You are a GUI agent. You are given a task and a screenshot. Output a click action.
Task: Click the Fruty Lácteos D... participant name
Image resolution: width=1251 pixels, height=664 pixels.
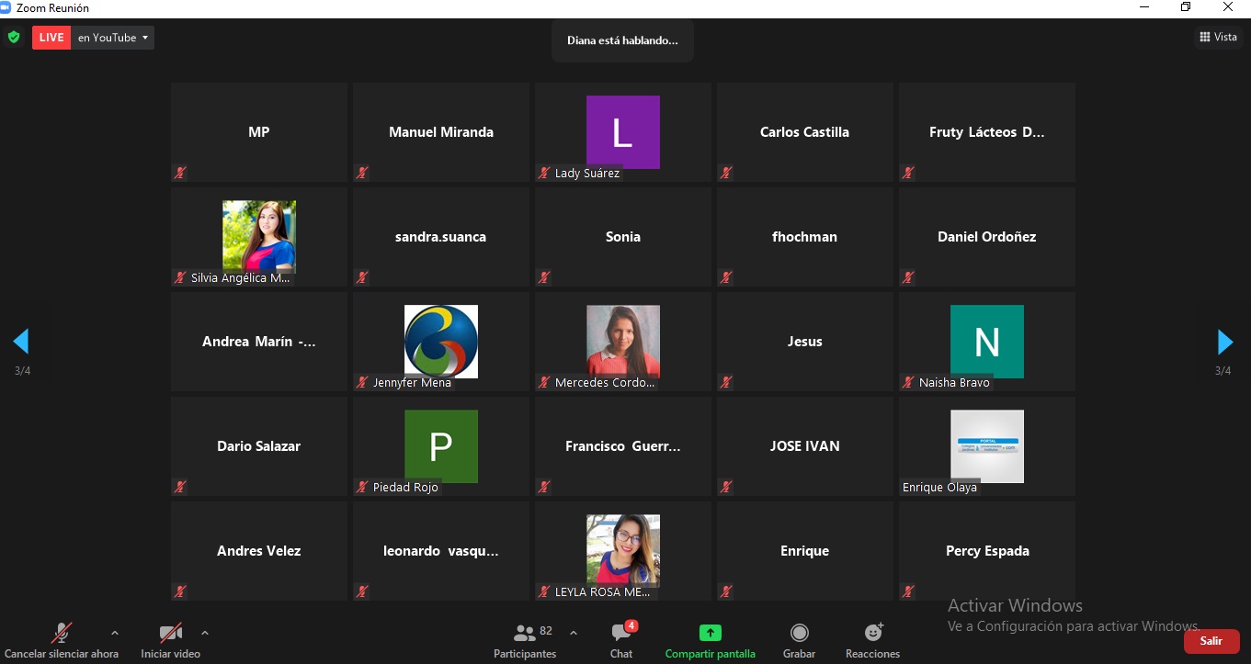tap(987, 132)
